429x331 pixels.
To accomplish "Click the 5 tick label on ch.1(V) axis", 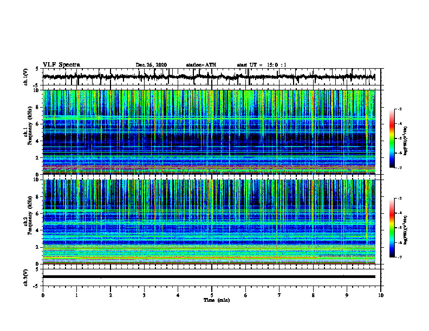I will pyautogui.click(x=37, y=69).
